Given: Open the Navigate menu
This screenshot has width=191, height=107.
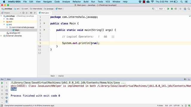Looking at the screenshot, I should (47, 2).
